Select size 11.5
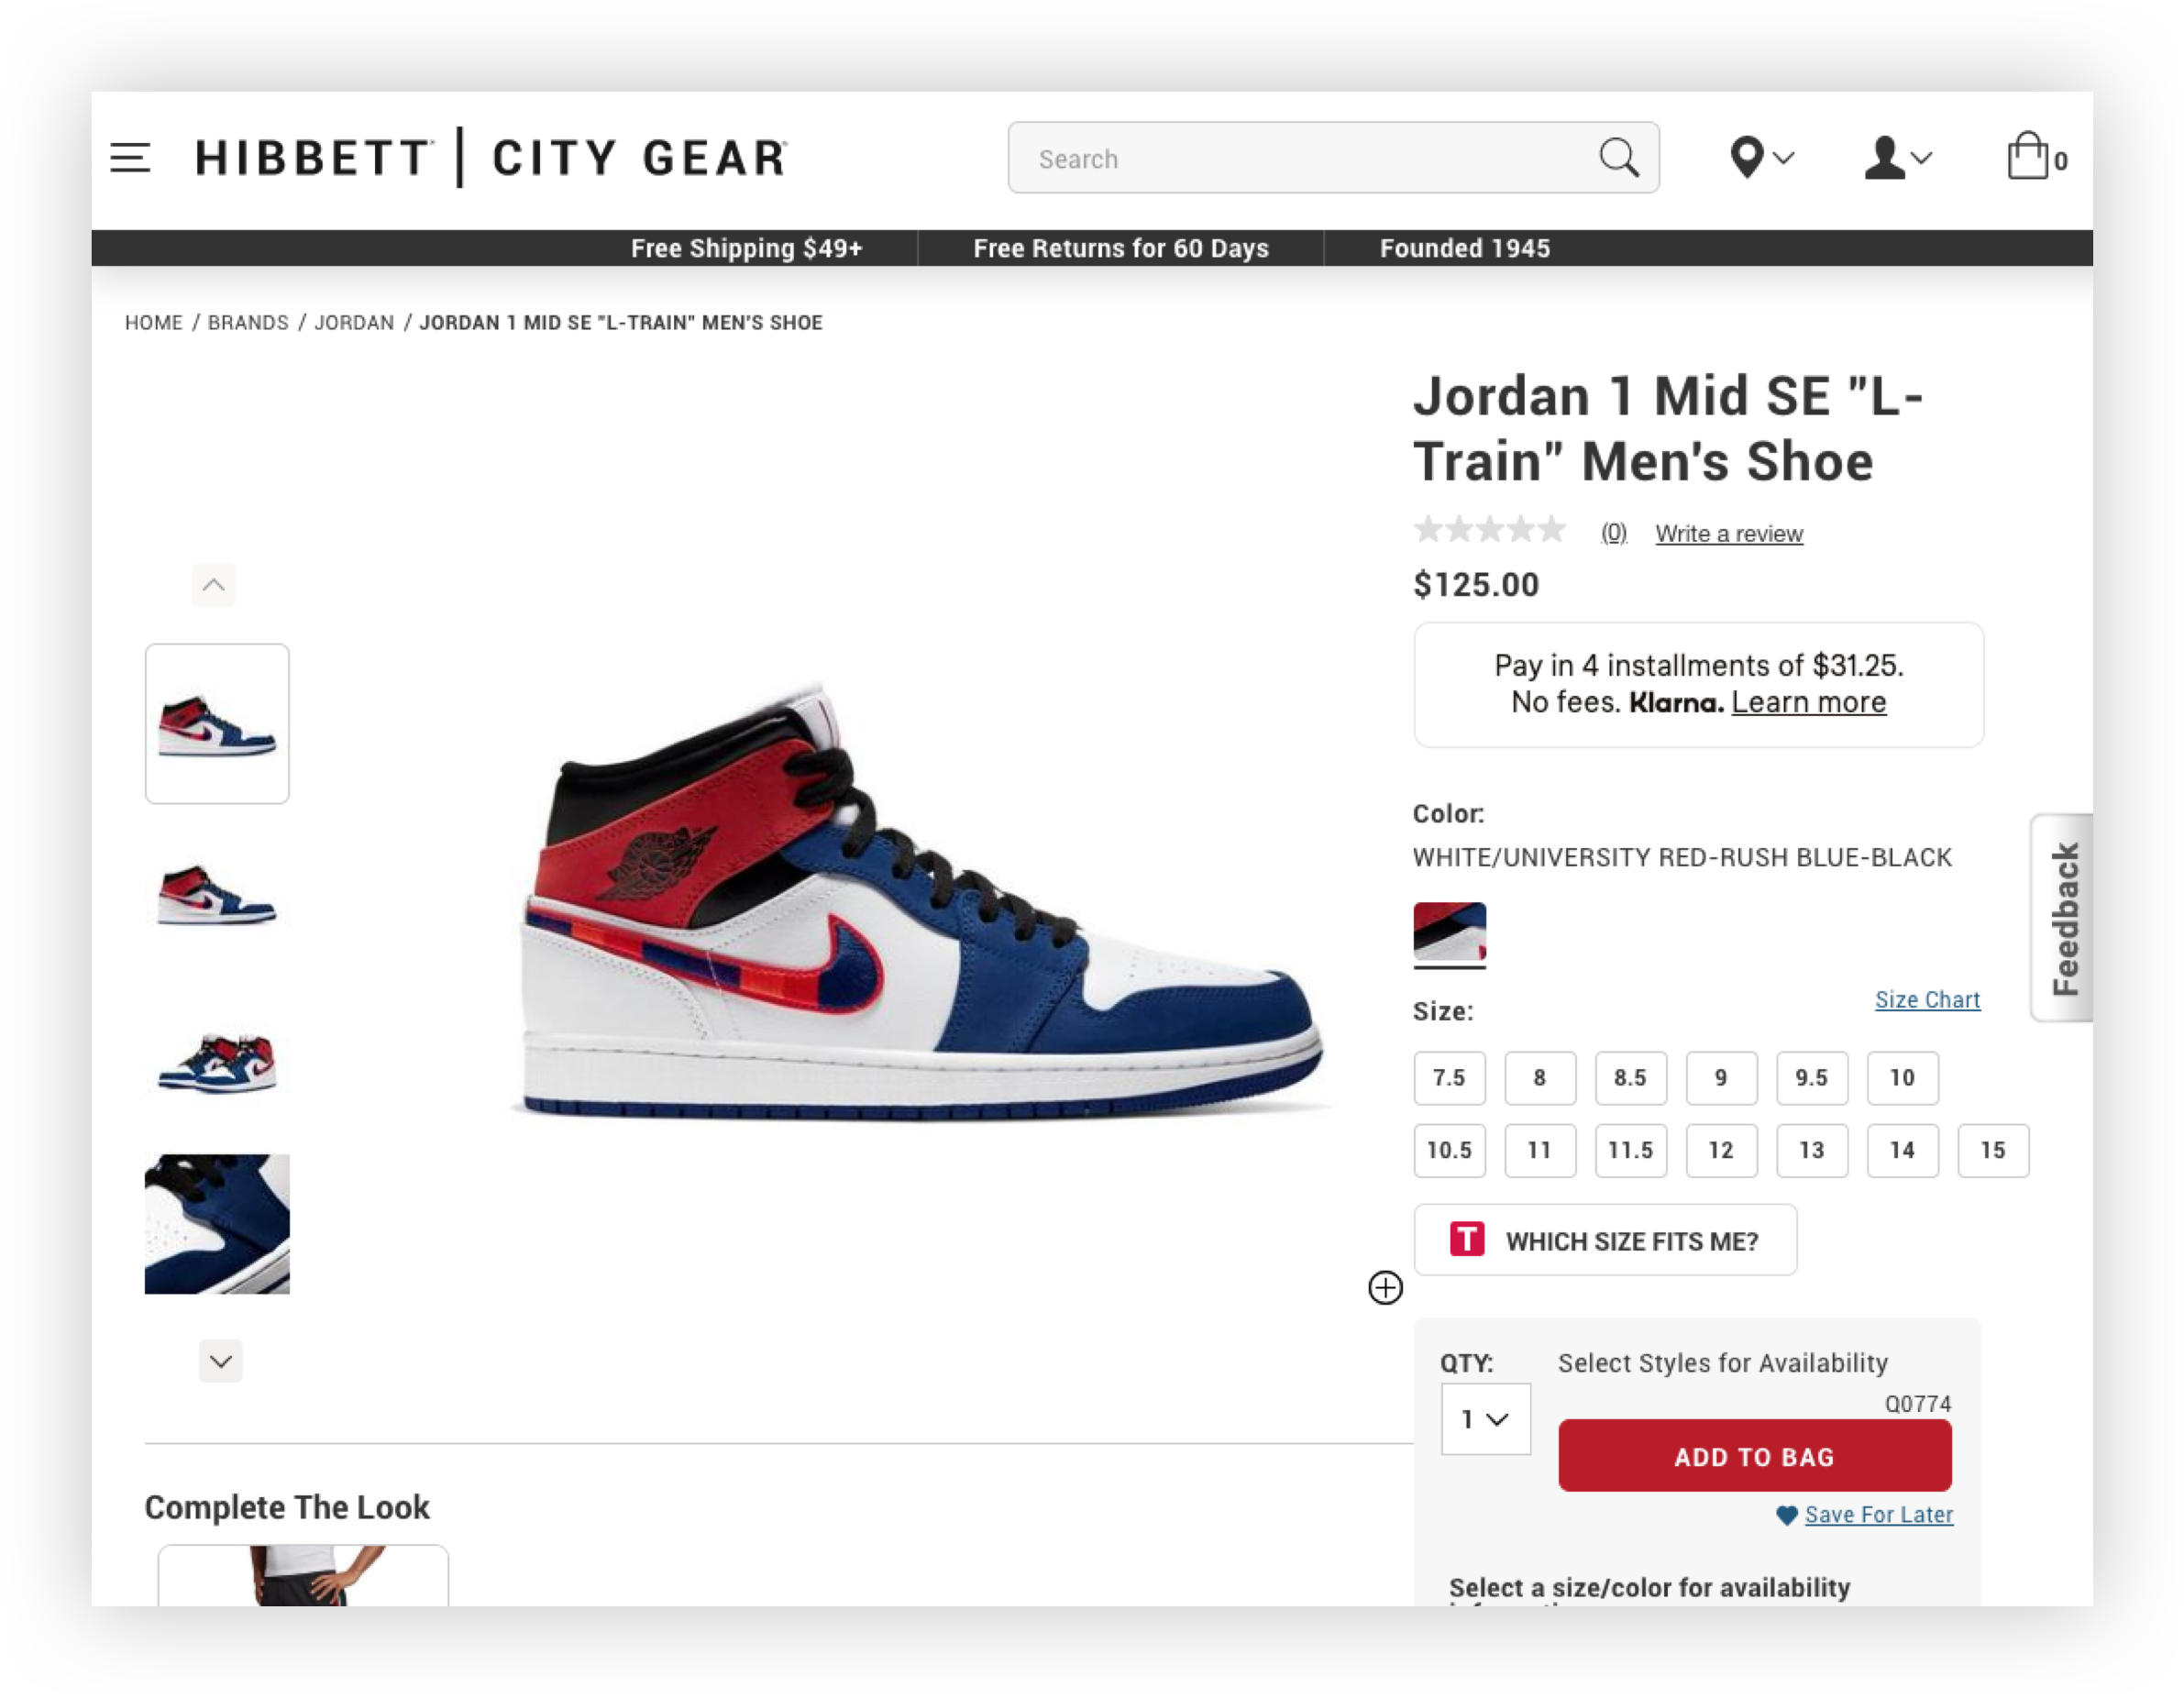This screenshot has height=1698, width=2184. (x=1631, y=1150)
